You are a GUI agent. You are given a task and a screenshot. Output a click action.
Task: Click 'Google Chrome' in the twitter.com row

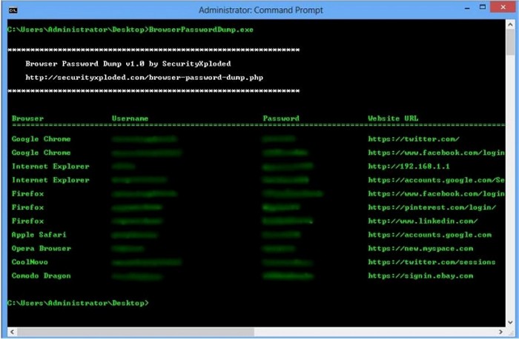tap(41, 138)
